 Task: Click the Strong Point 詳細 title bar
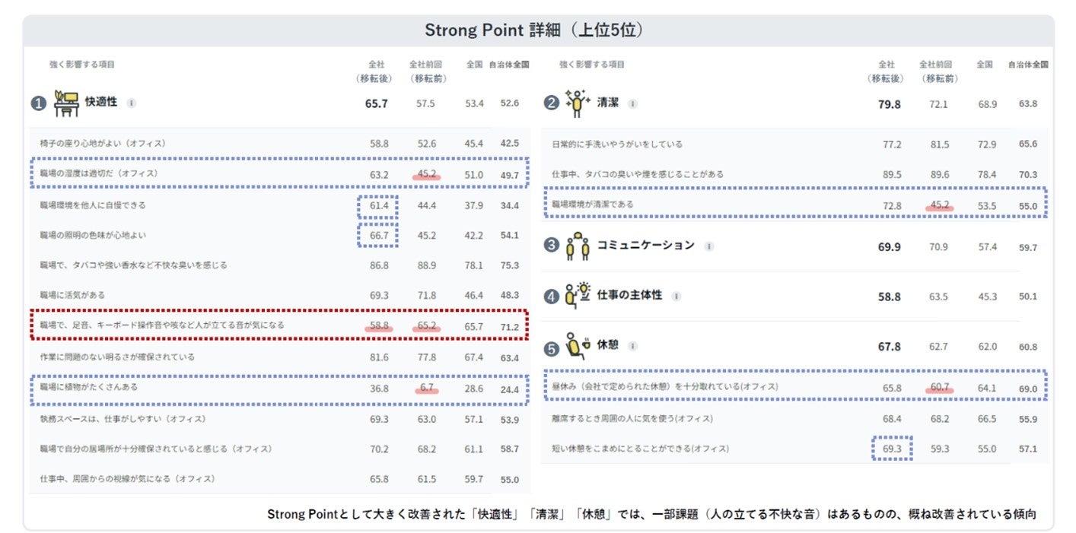pos(537,30)
